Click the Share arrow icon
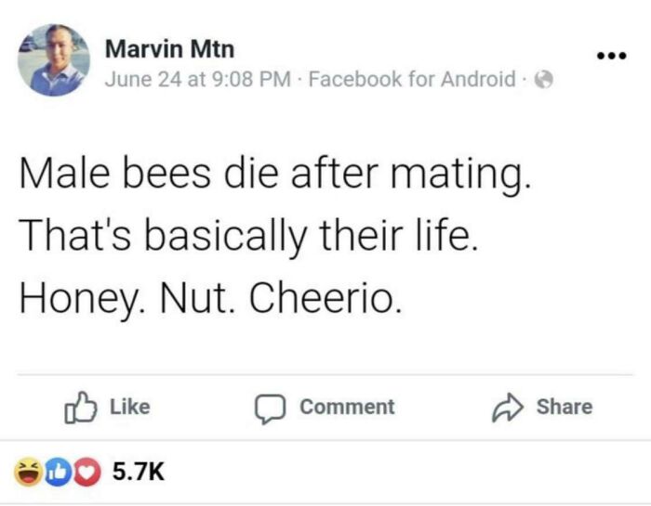The image size is (651, 506). [506, 407]
